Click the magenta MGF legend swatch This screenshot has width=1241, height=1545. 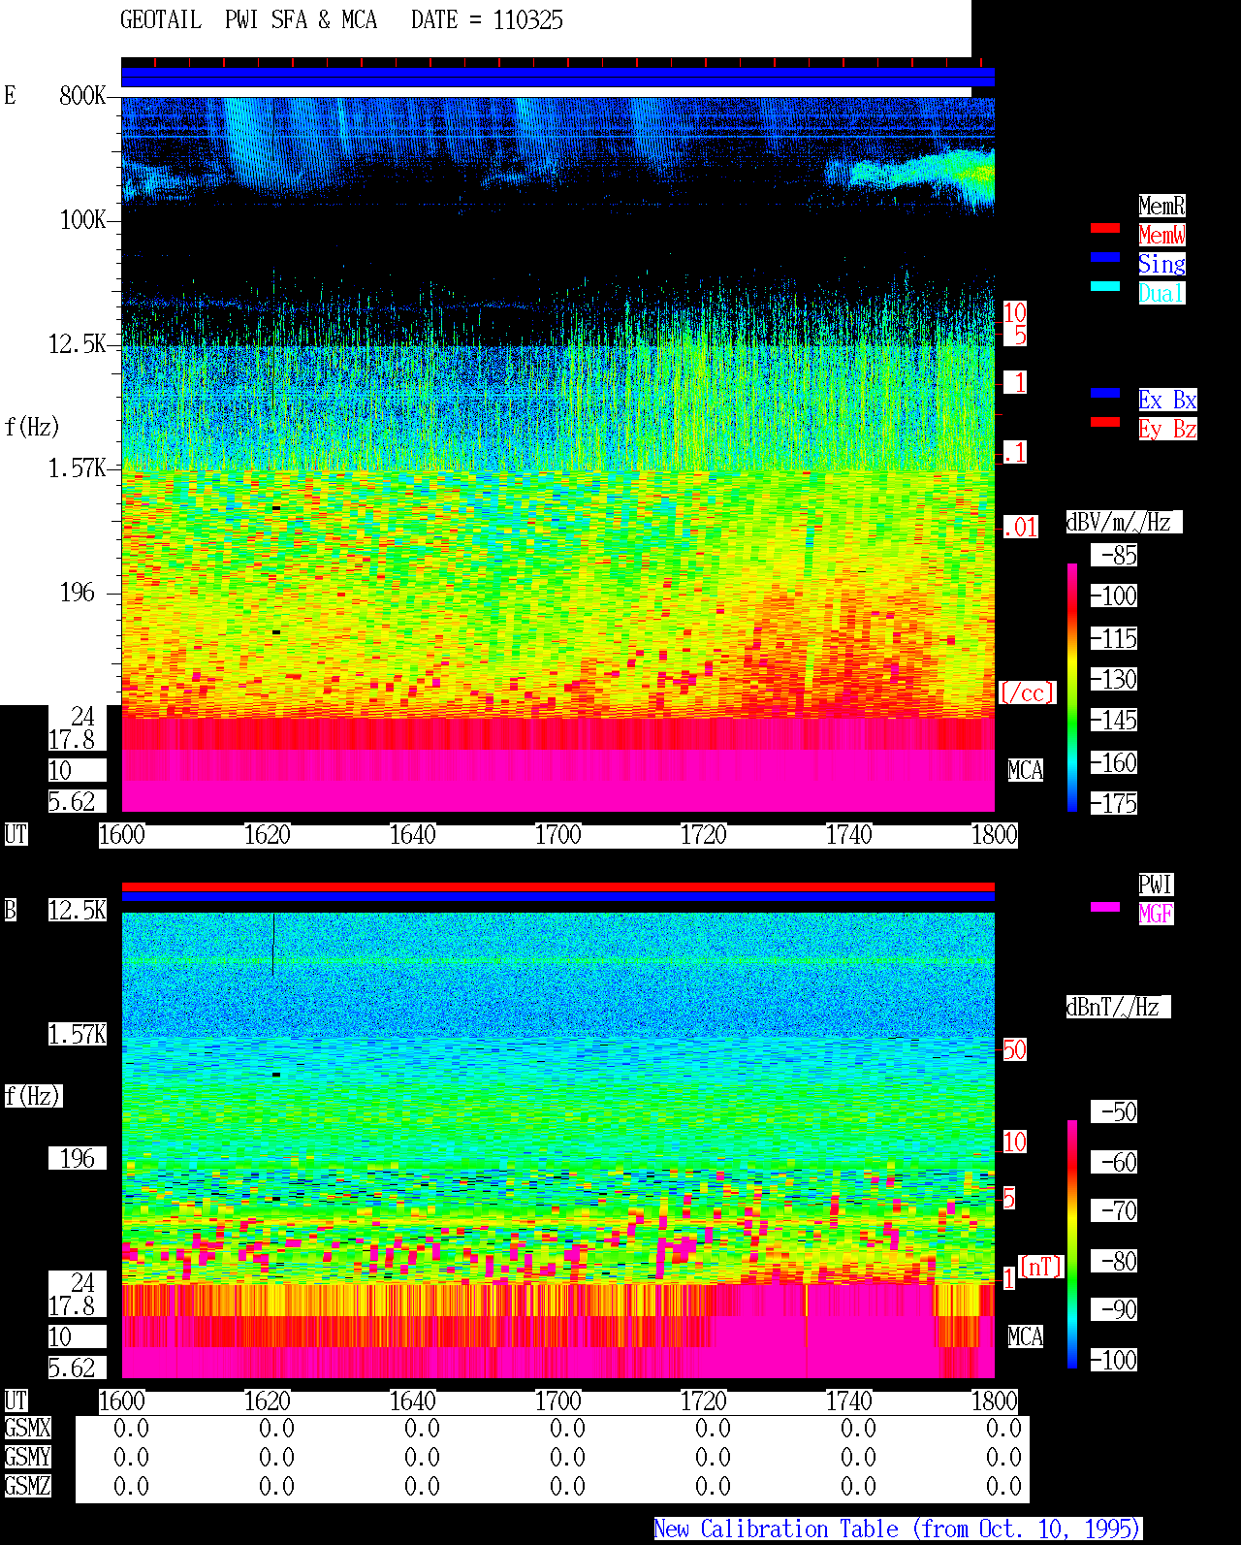[x=1105, y=907]
